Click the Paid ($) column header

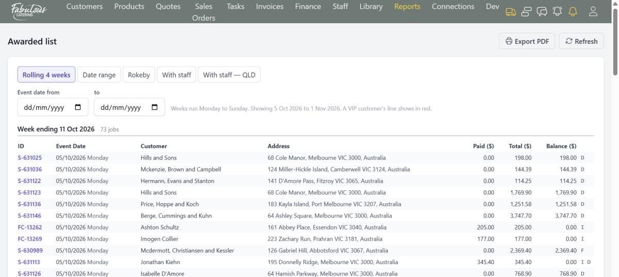483,146
